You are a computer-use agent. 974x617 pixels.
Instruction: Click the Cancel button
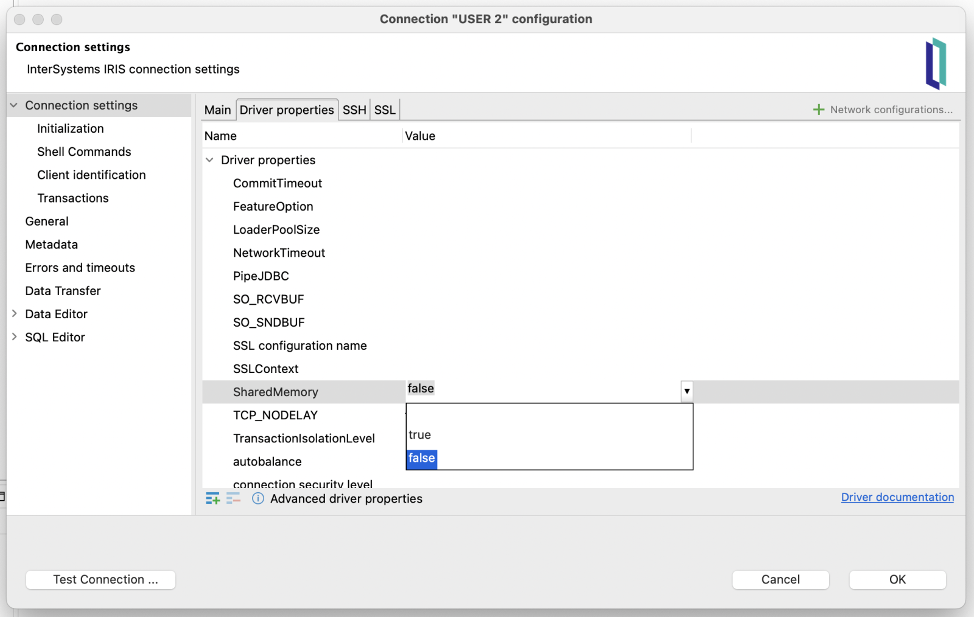coord(780,580)
